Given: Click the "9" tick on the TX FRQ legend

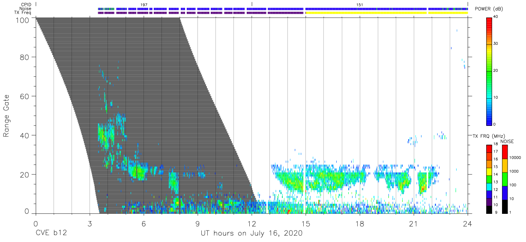Looking at the screenshot, I should pyautogui.click(x=496, y=213).
